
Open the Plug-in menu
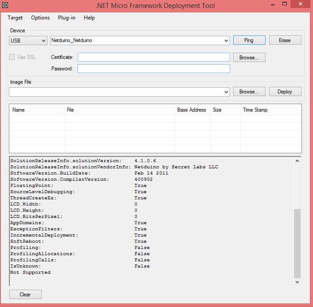67,18
